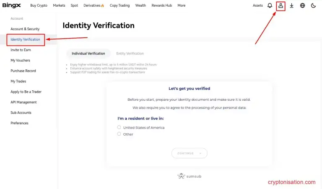Click the BingX logo
This screenshot has height=189, width=322.
12,5
